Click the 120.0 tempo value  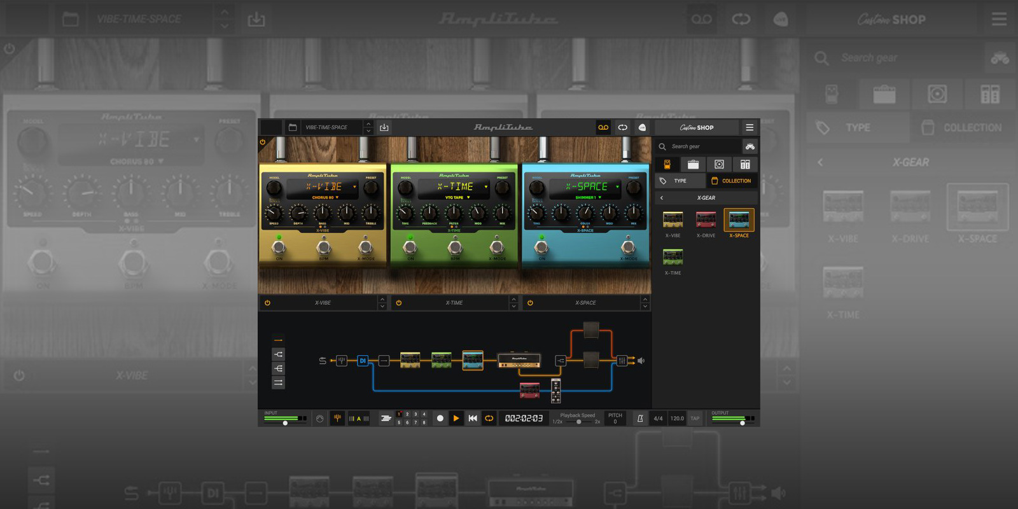[677, 419]
